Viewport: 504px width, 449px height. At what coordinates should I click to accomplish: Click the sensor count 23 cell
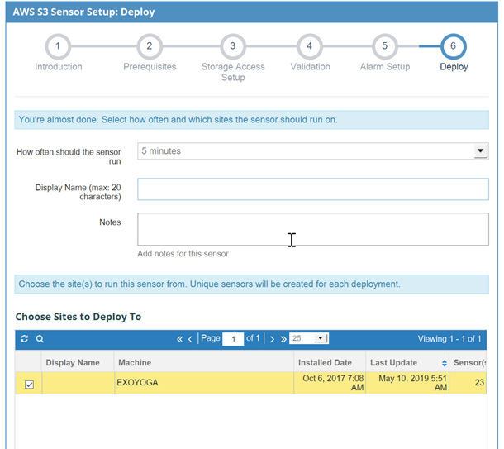click(x=468, y=383)
